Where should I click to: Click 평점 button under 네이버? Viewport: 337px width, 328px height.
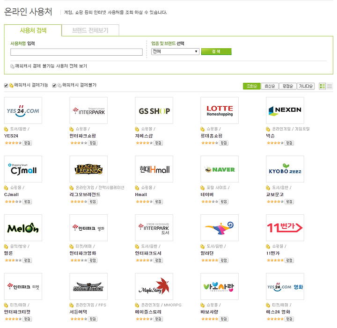[x=224, y=202]
